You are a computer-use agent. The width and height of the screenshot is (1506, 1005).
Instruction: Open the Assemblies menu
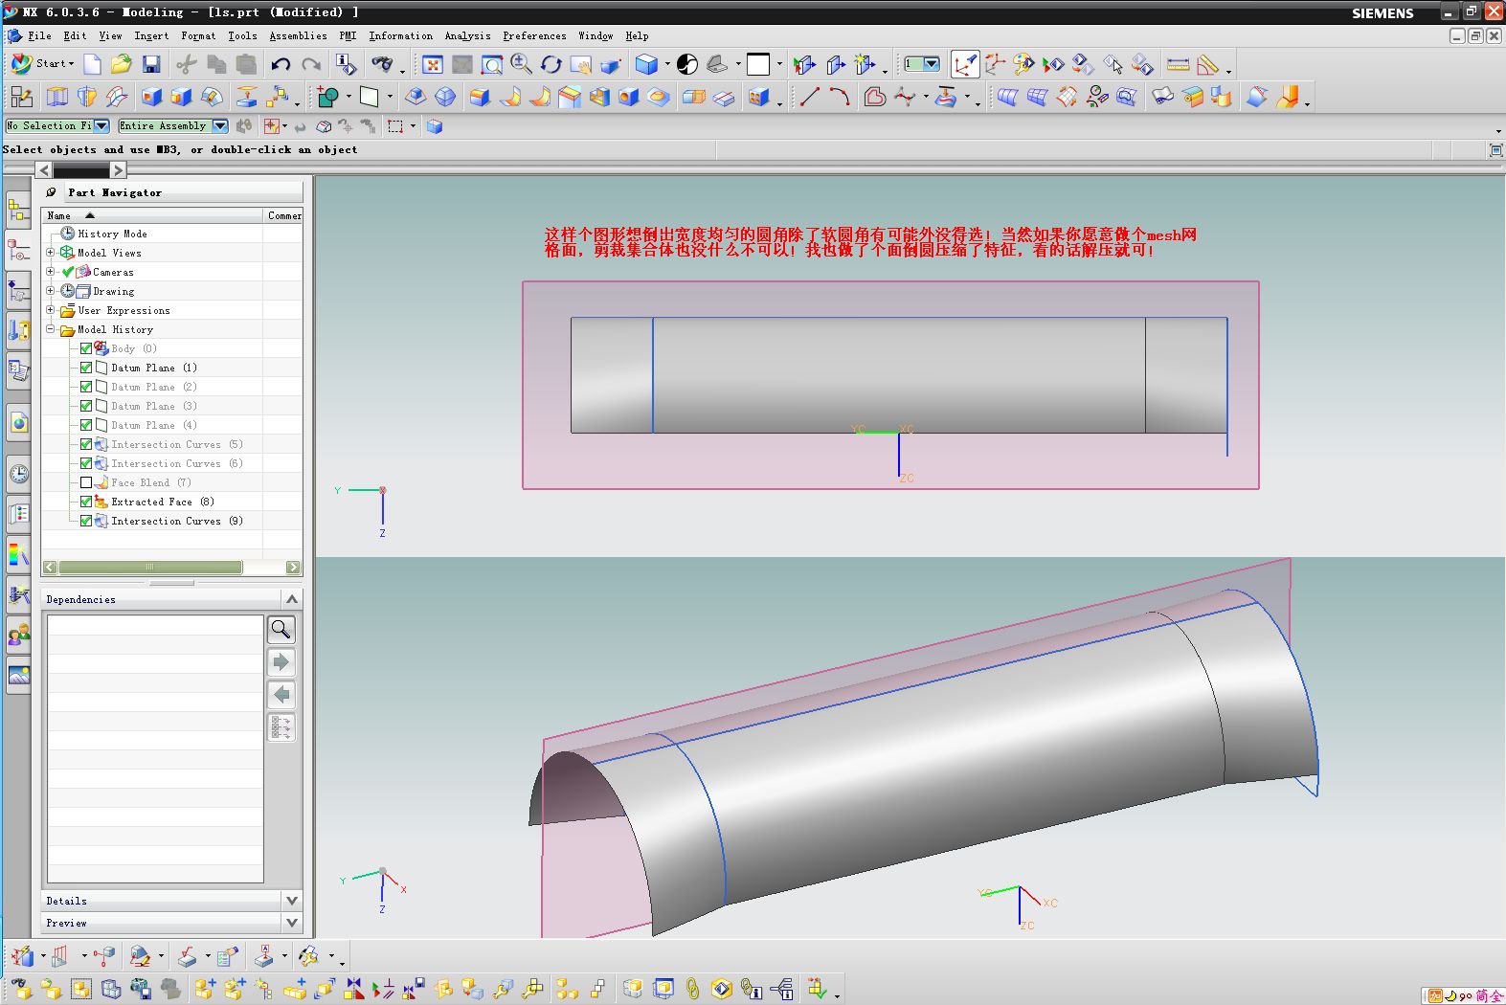(298, 35)
